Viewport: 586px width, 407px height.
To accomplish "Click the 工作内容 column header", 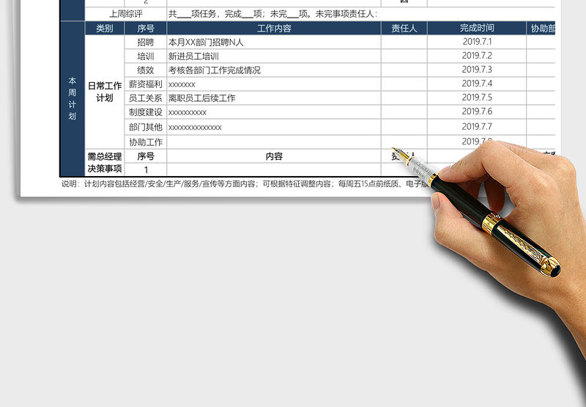I will point(274,29).
